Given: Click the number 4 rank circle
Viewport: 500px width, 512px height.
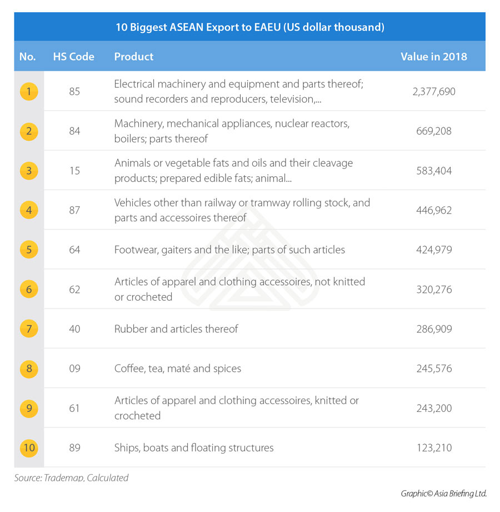Looking at the screenshot, I should 29,210.
